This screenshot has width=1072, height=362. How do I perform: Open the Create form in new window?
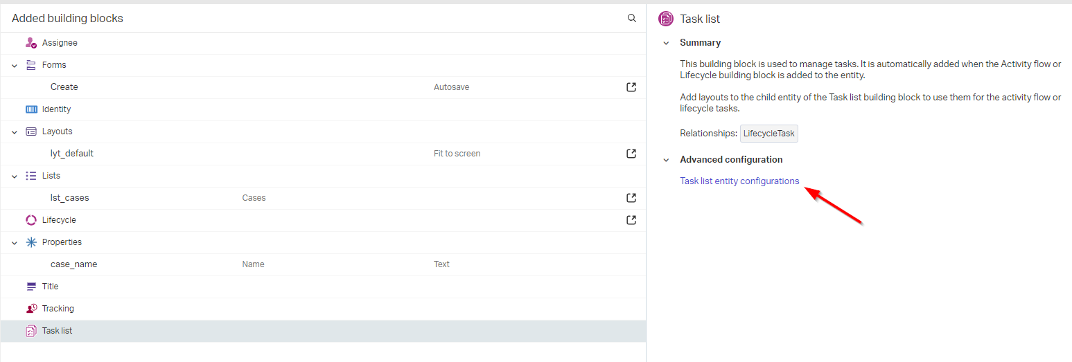[631, 87]
